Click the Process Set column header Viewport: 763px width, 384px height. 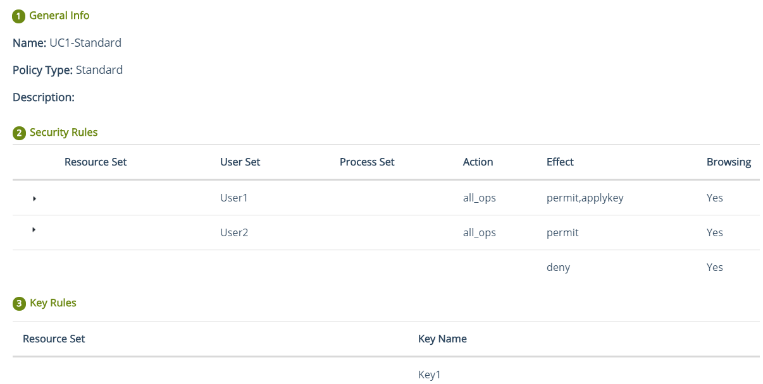point(367,162)
